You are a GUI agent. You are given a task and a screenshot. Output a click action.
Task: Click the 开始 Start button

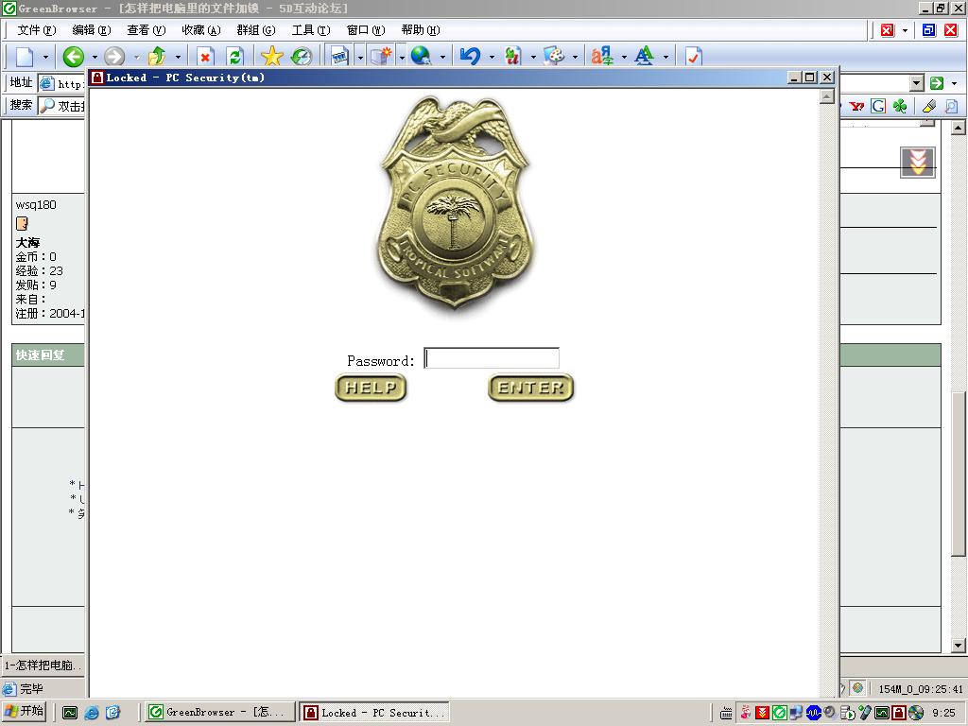pyautogui.click(x=24, y=712)
